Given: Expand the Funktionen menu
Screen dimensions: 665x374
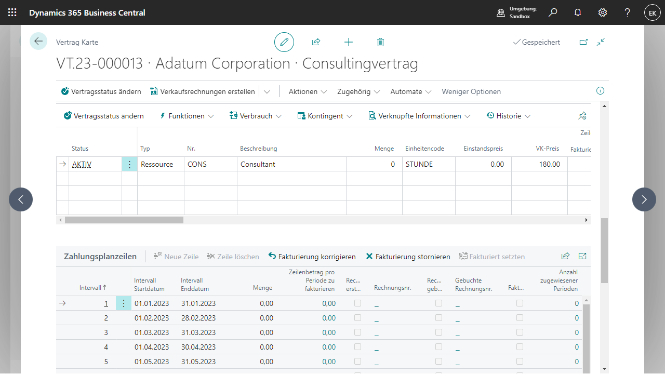Looking at the screenshot, I should pyautogui.click(x=186, y=116).
